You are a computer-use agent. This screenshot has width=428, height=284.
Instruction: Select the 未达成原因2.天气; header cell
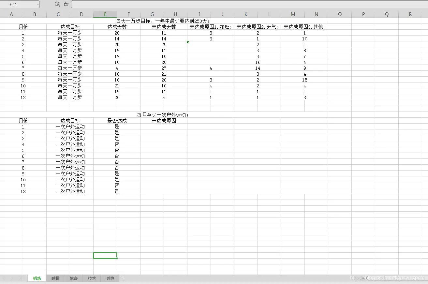258,27
